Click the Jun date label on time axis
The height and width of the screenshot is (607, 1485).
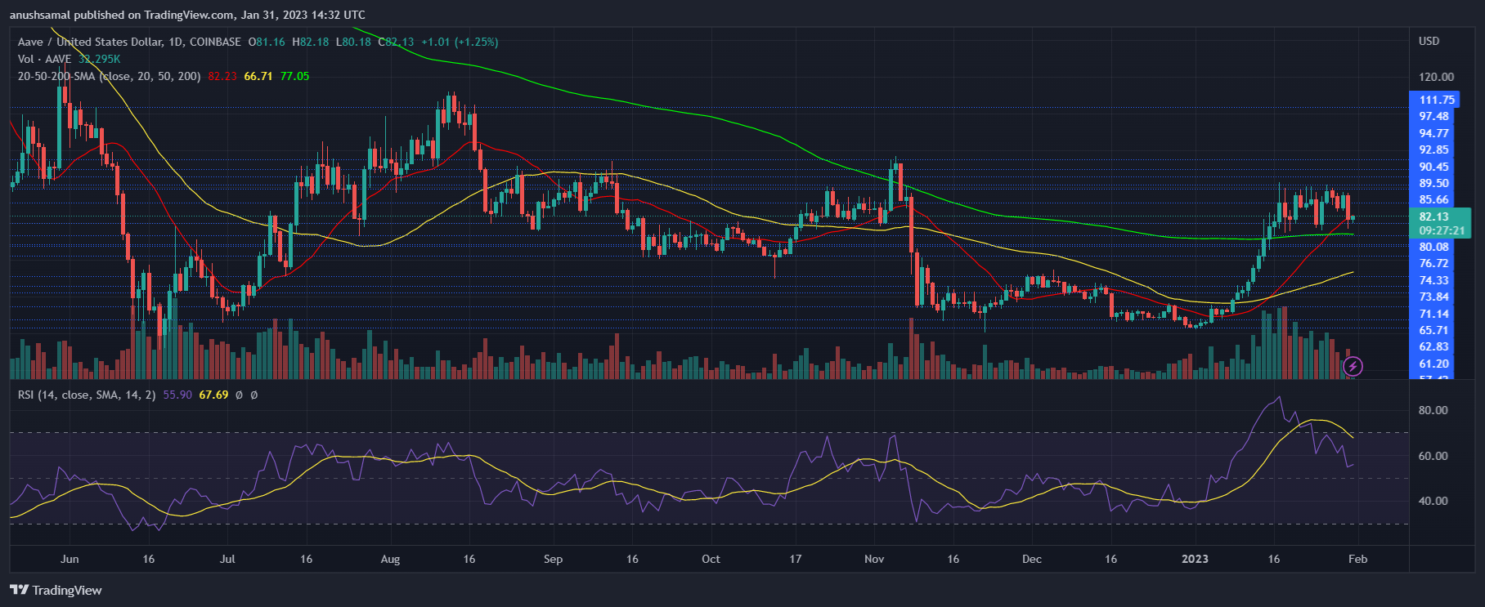(x=70, y=559)
